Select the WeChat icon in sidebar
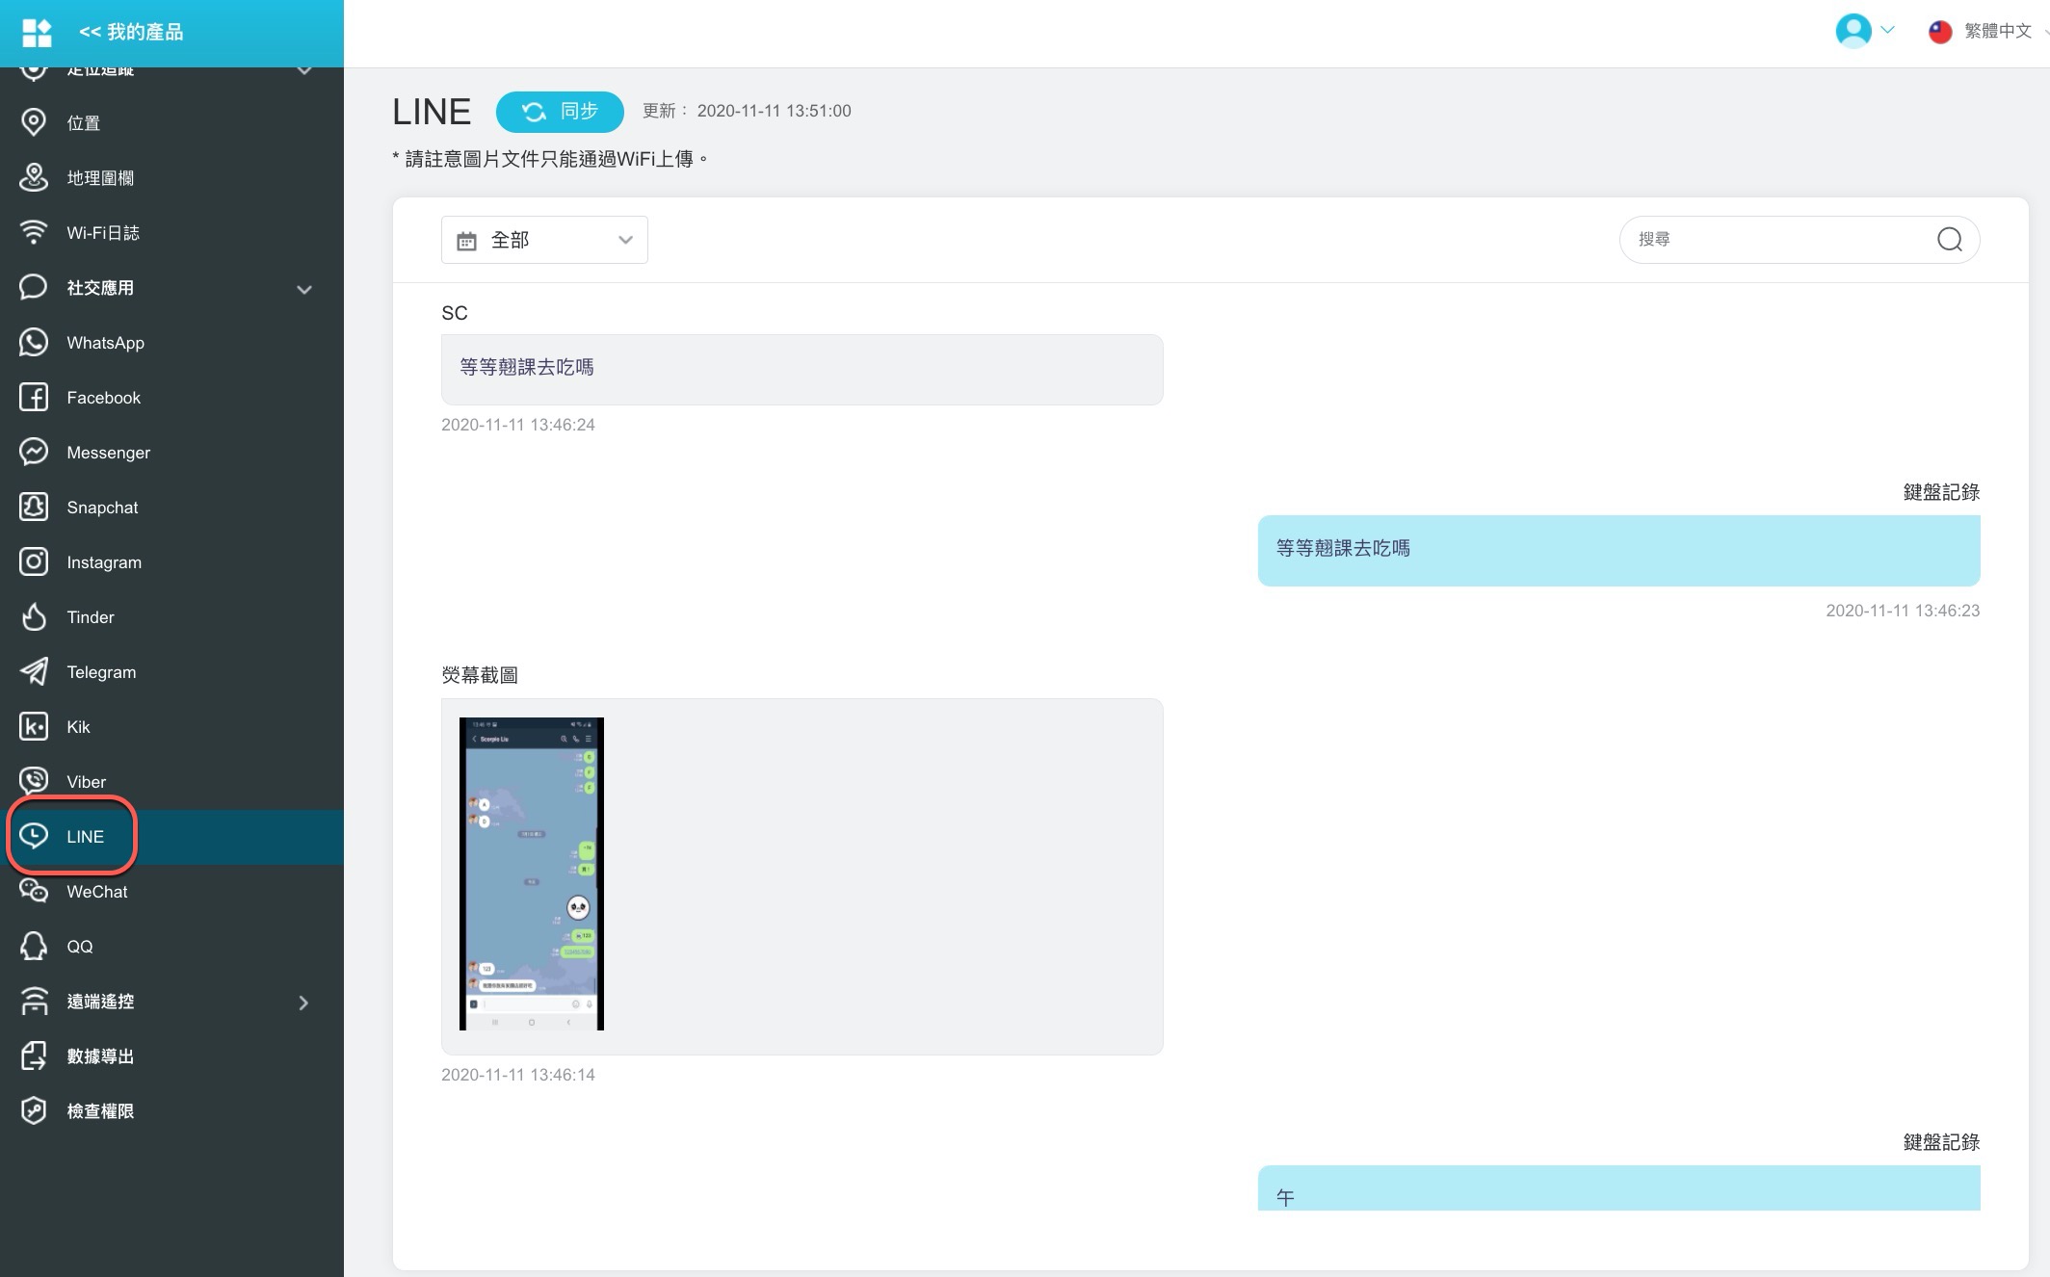 pos(34,891)
